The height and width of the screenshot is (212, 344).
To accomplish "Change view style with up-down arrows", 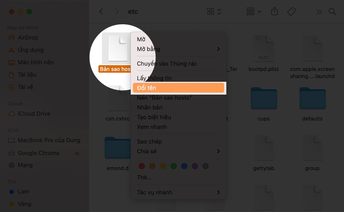I will pos(219,11).
